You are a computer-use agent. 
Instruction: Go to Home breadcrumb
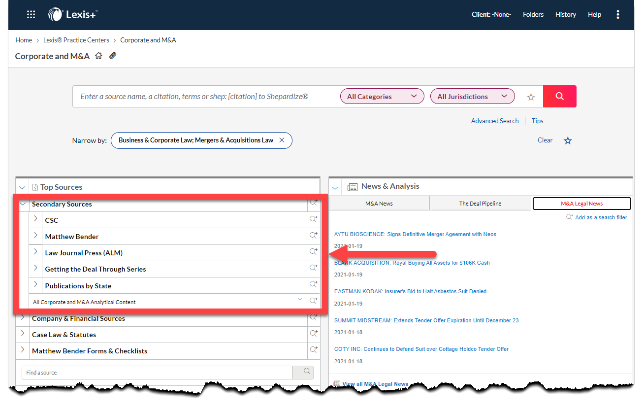[24, 40]
